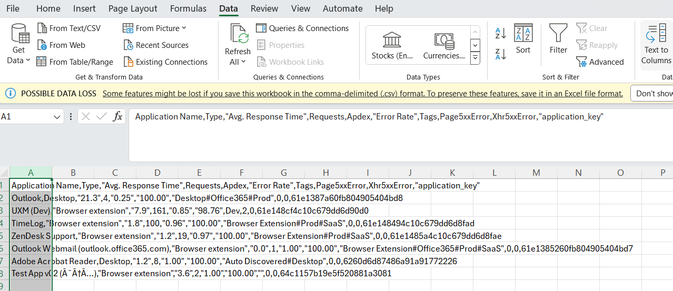Expand the Get Data dropdown
673x291 pixels.
click(x=18, y=61)
